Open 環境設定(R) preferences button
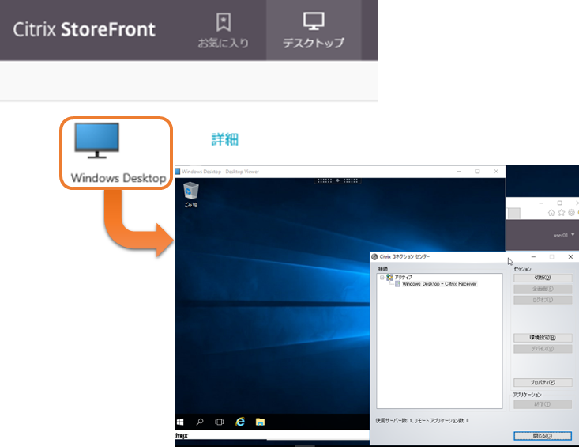 543,338
